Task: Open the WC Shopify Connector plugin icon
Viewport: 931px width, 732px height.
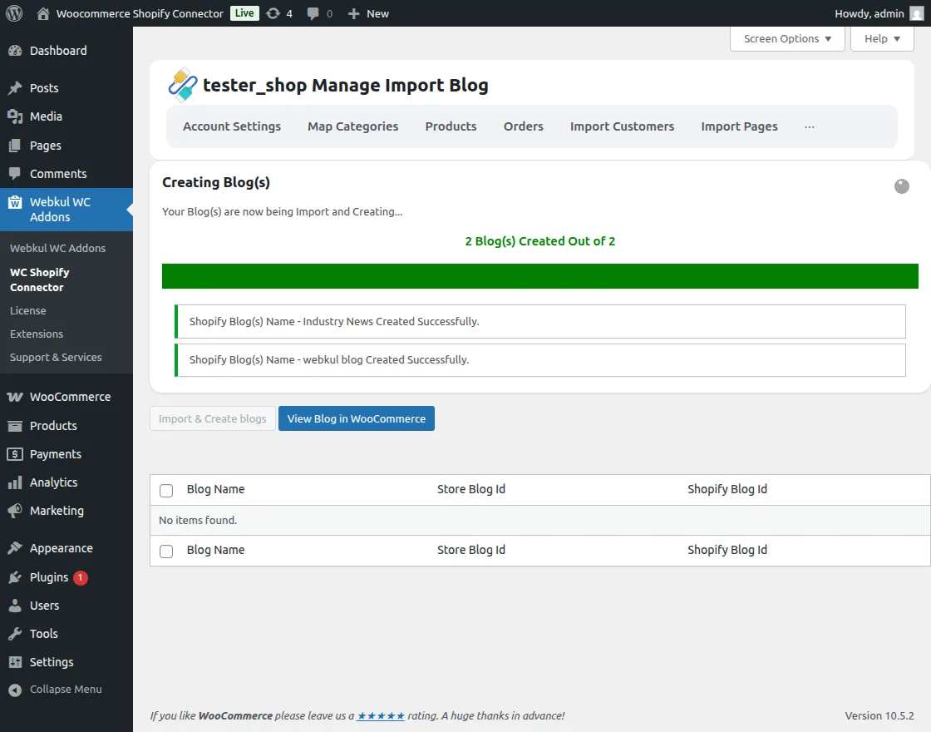Action: pos(183,84)
